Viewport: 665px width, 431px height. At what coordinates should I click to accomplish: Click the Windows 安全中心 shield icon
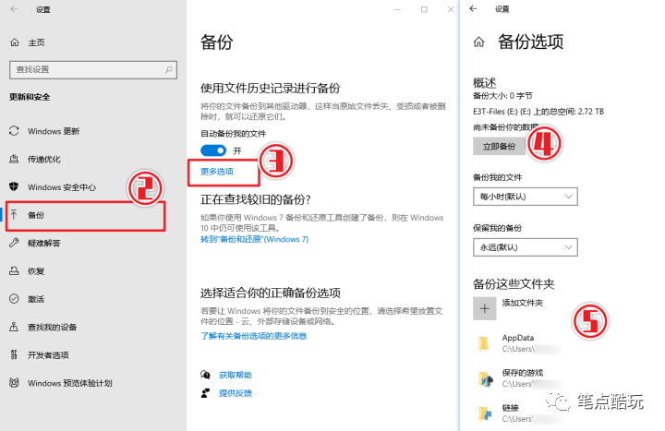[14, 186]
